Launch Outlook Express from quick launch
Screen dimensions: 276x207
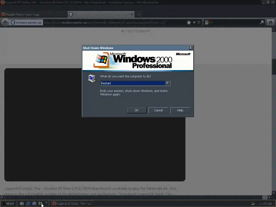point(34,203)
